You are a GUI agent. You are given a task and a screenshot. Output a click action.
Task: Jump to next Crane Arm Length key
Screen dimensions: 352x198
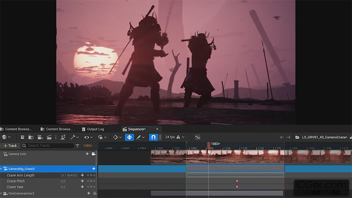[x=94, y=175]
